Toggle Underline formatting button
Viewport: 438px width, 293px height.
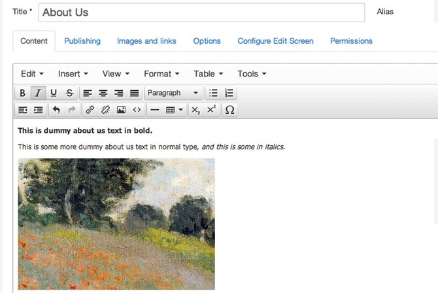(54, 93)
